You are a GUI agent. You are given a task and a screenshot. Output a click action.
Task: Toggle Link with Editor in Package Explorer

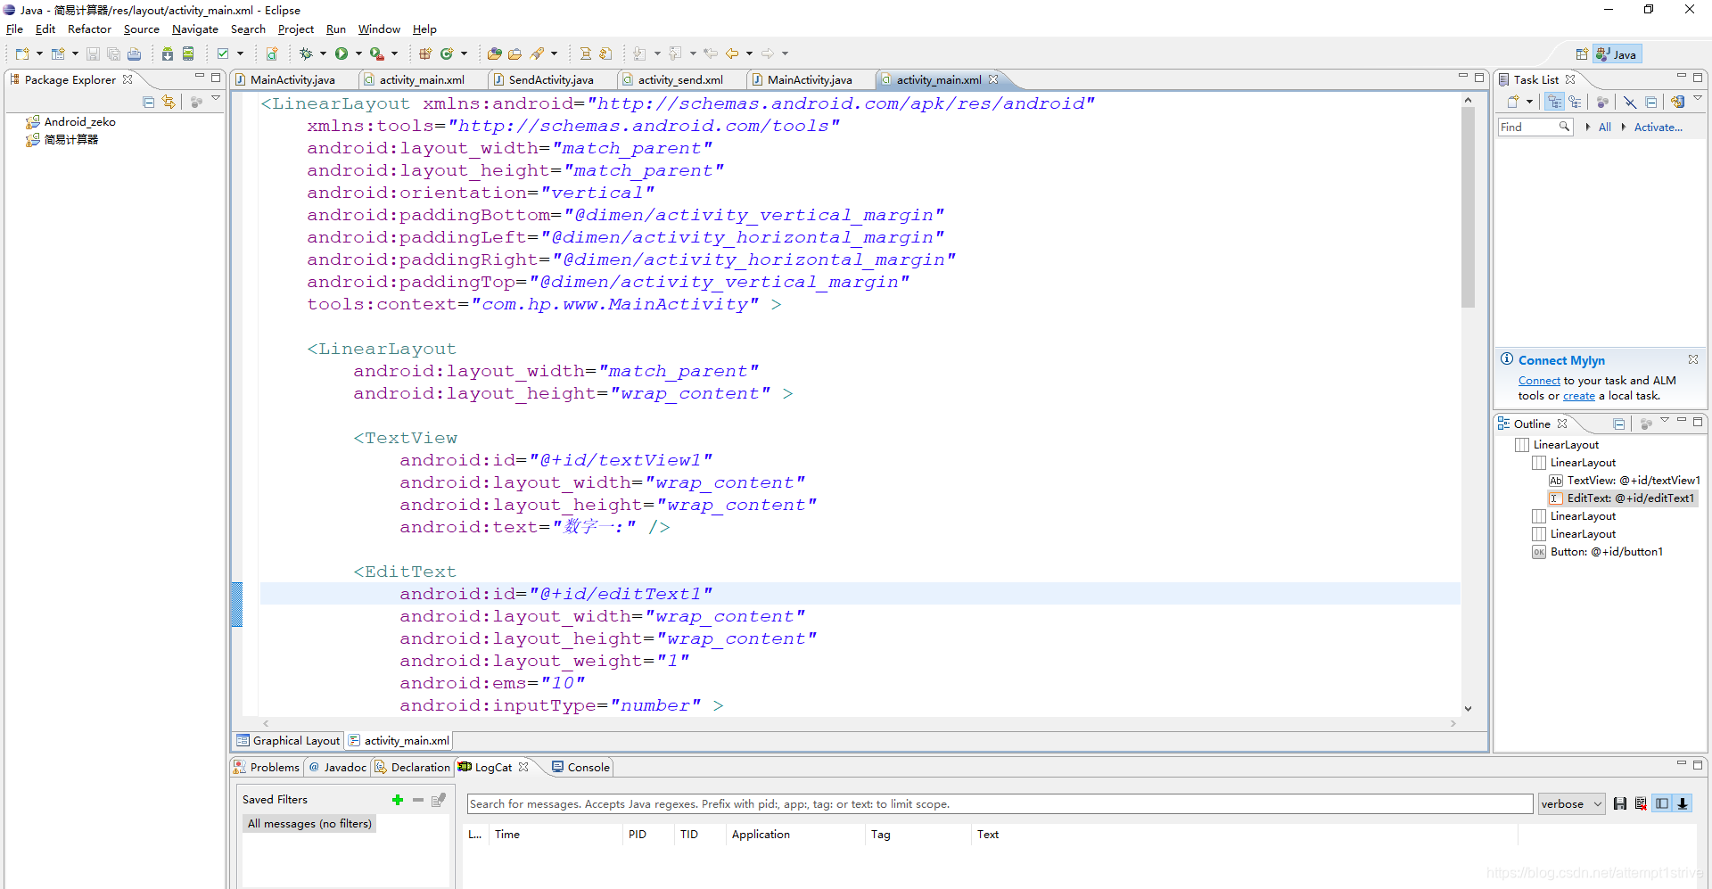[169, 102]
